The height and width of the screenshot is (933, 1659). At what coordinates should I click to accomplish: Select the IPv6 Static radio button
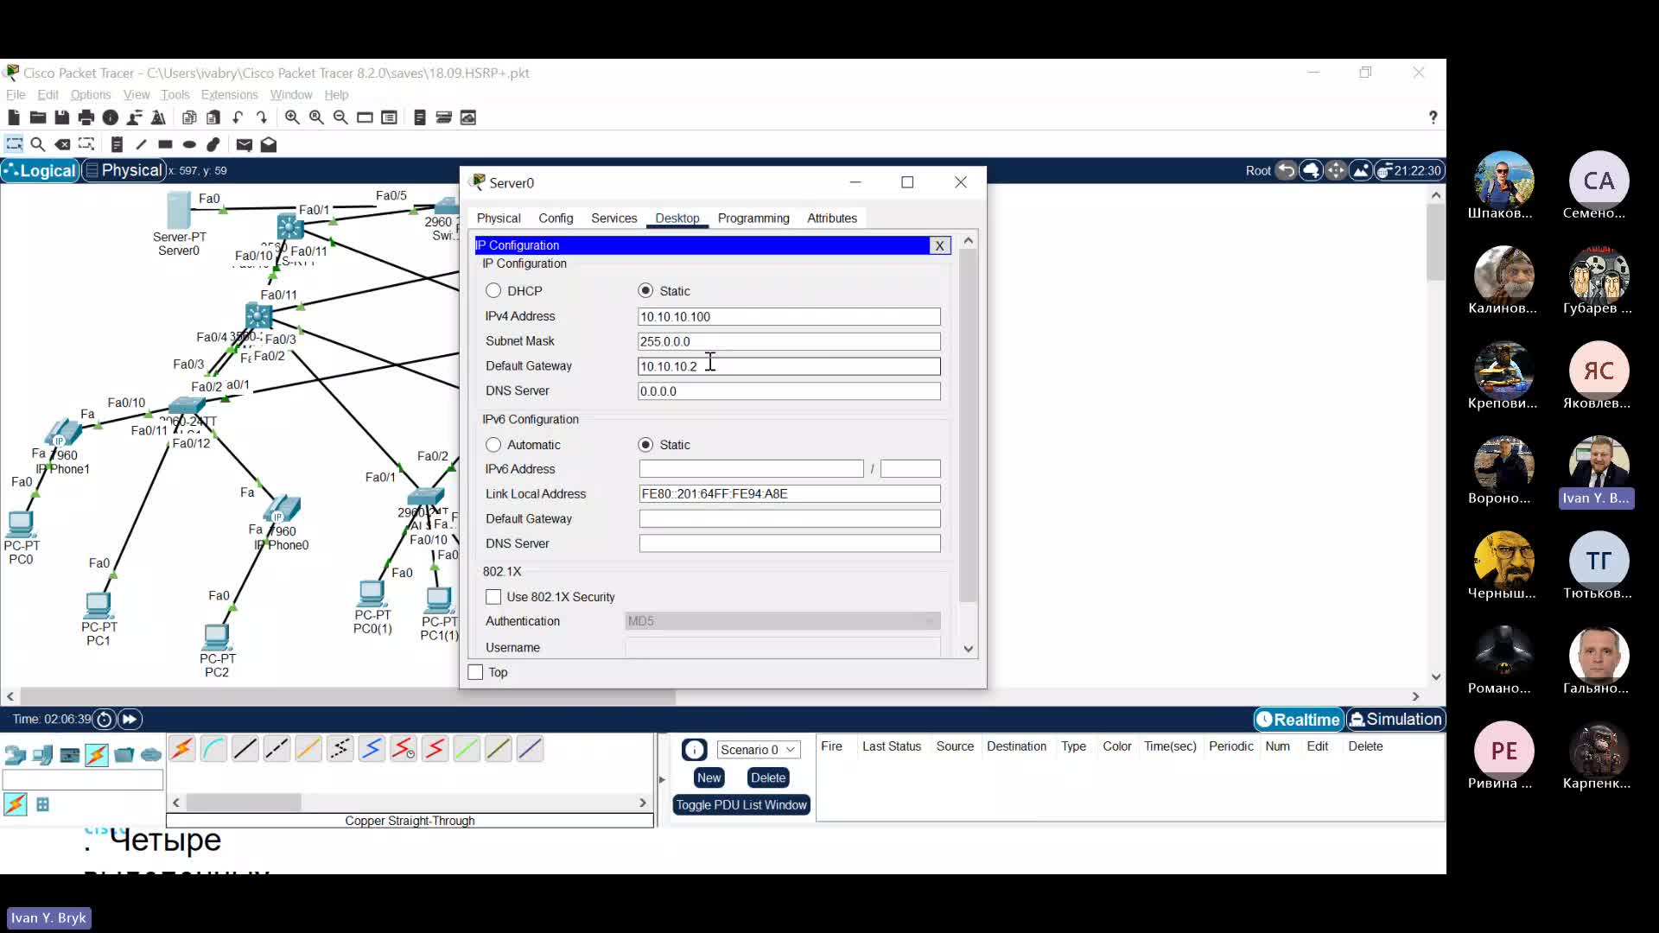(645, 445)
